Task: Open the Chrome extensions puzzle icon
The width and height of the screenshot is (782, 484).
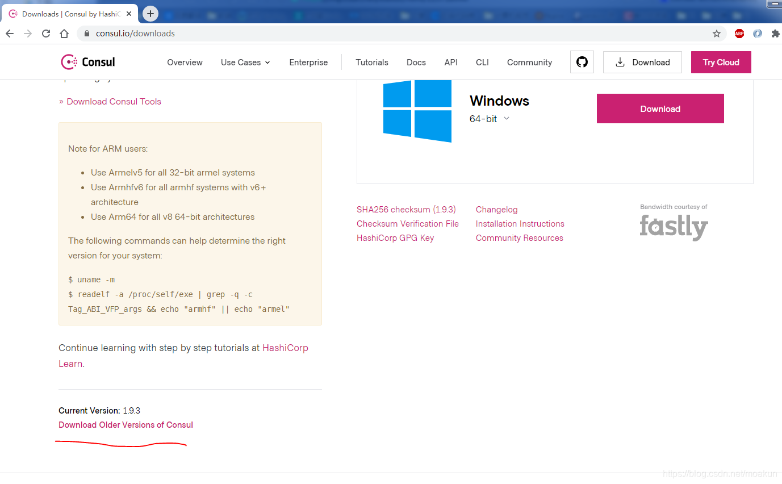Action: tap(775, 34)
